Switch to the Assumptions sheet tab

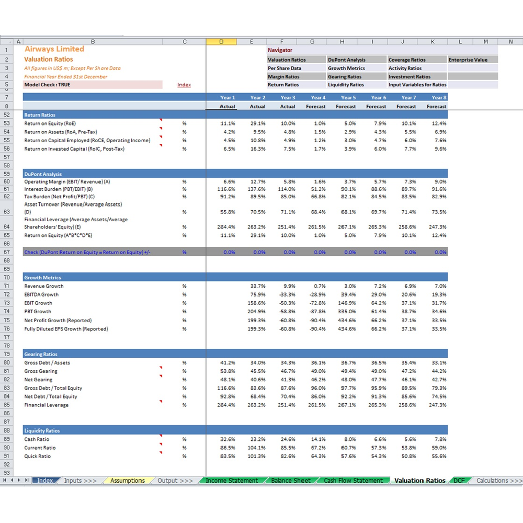tap(128, 480)
